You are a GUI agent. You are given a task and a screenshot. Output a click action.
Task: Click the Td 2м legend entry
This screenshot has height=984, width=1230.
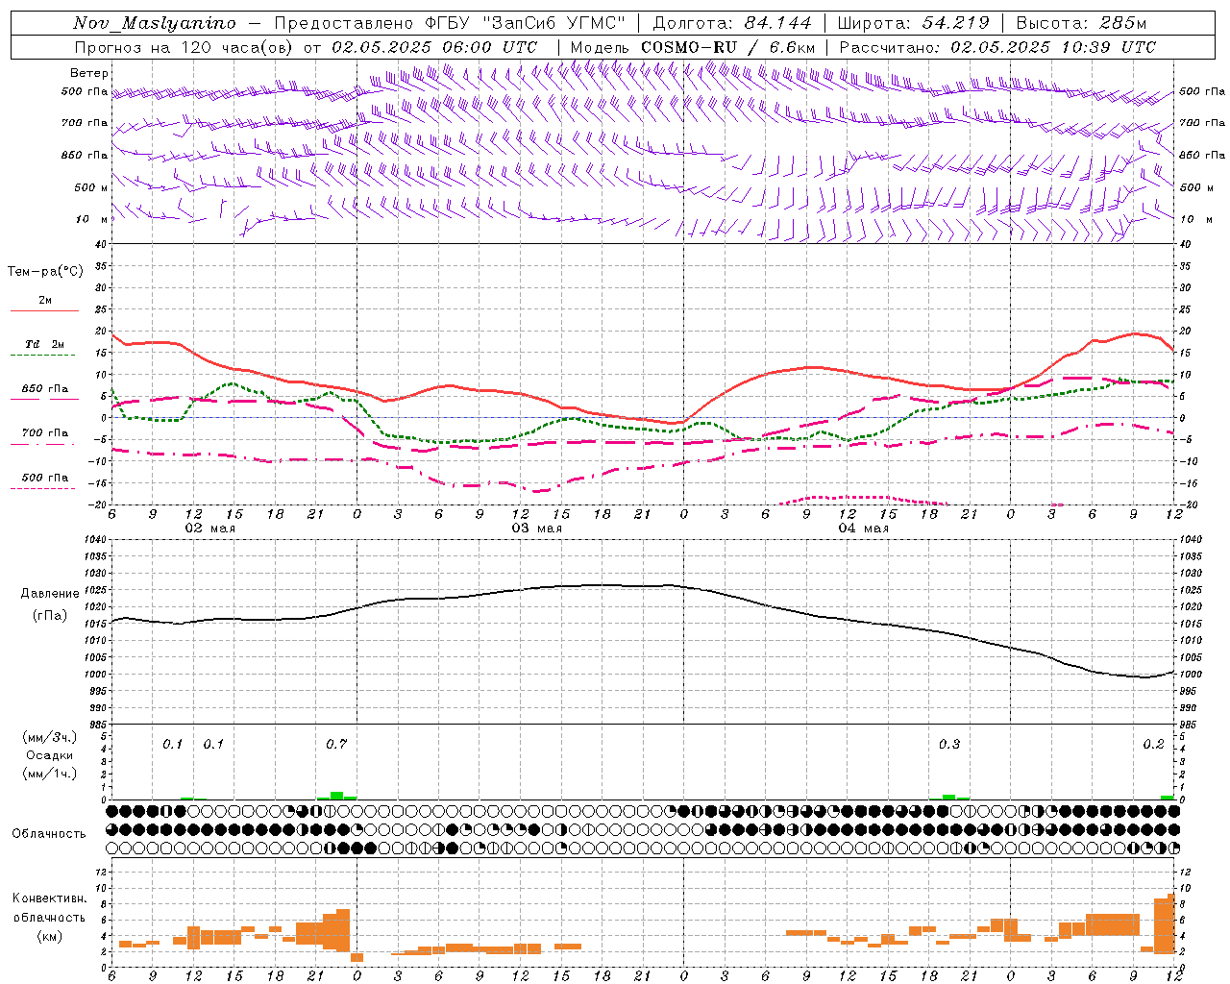pyautogui.click(x=44, y=344)
